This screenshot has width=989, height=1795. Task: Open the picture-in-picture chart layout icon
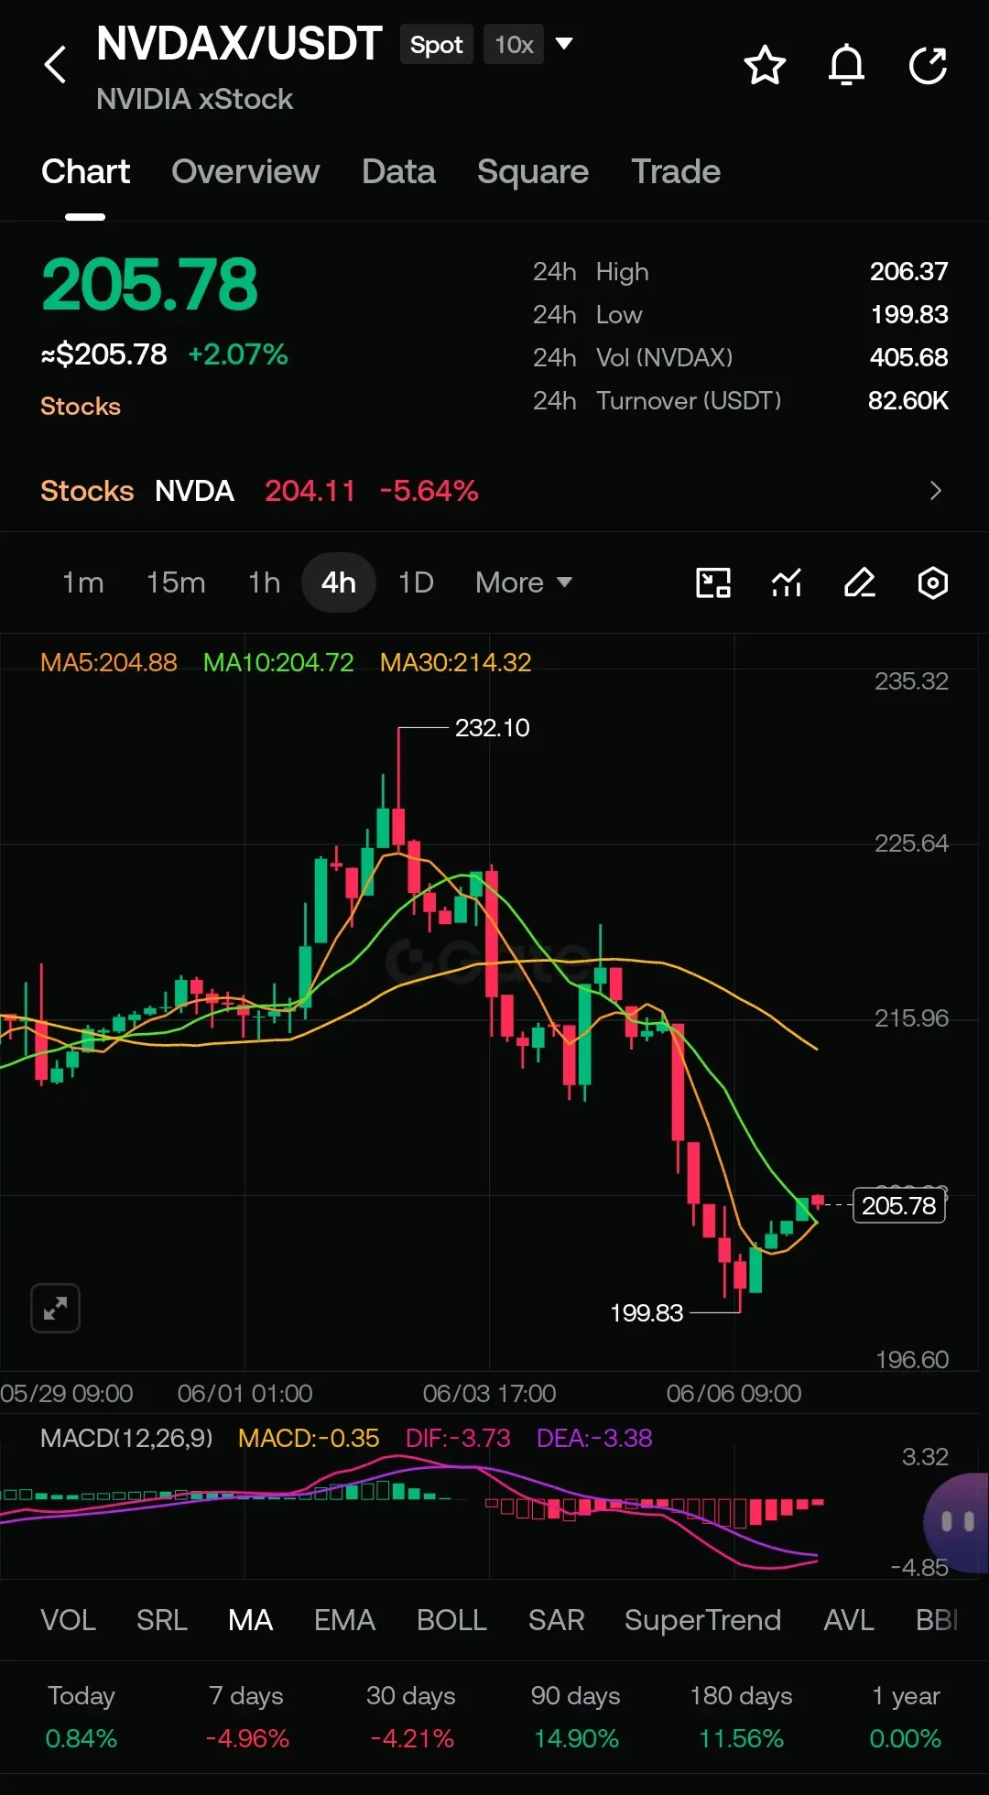pos(713,582)
